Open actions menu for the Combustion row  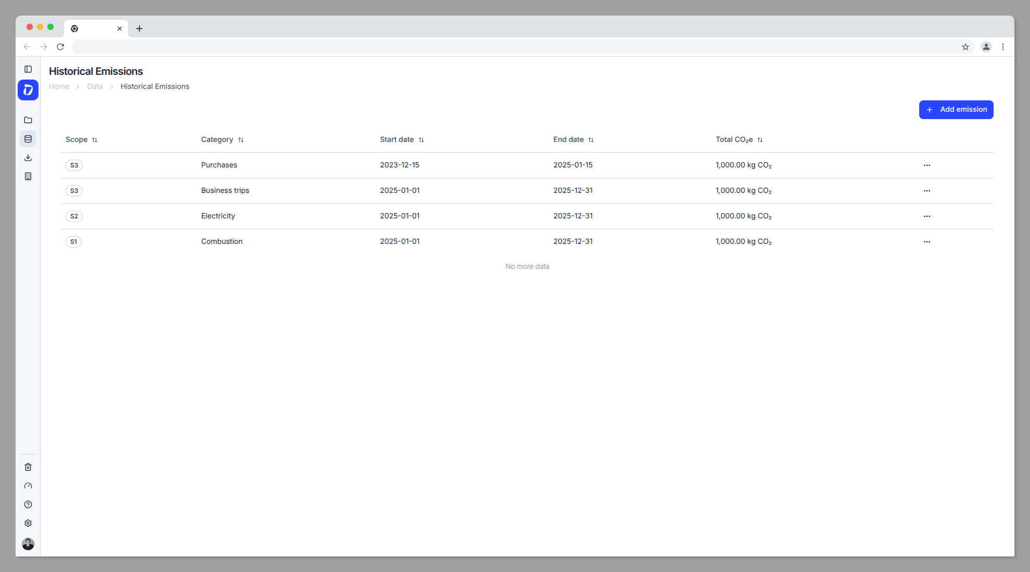(x=926, y=241)
